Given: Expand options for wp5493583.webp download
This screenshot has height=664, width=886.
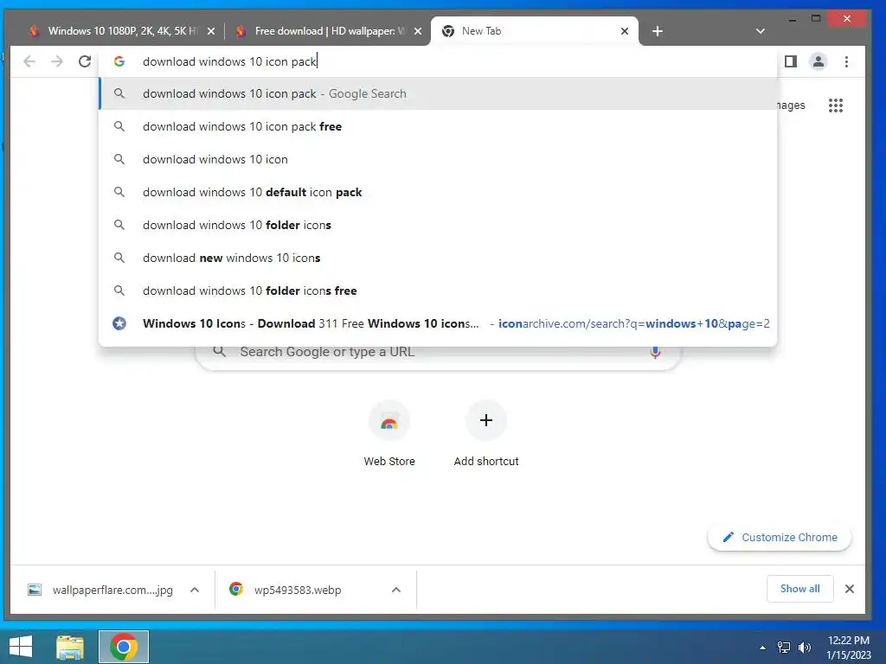Looking at the screenshot, I should [396, 590].
